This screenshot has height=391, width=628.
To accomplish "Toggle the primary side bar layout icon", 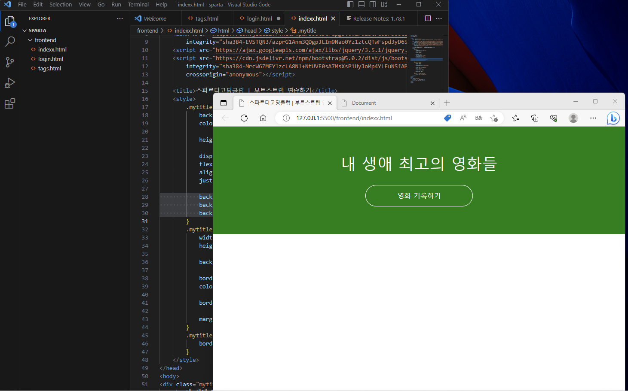I will pos(350,4).
